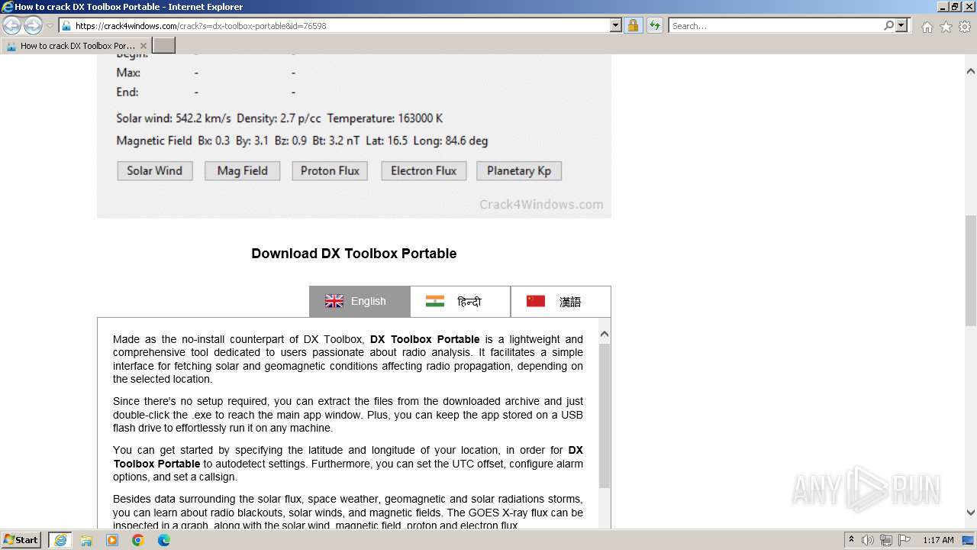Switch to the Hindi language tab
Screen dimensions: 977x550
click(460, 301)
